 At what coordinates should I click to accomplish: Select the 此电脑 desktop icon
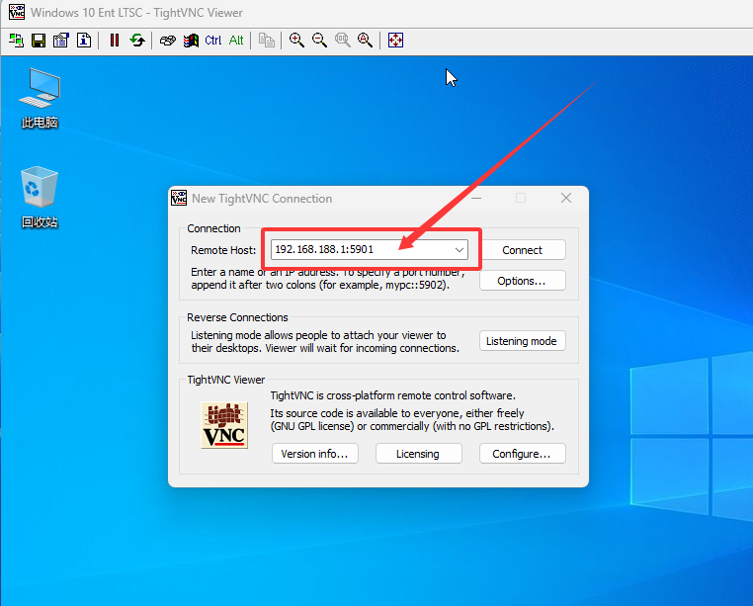40,99
